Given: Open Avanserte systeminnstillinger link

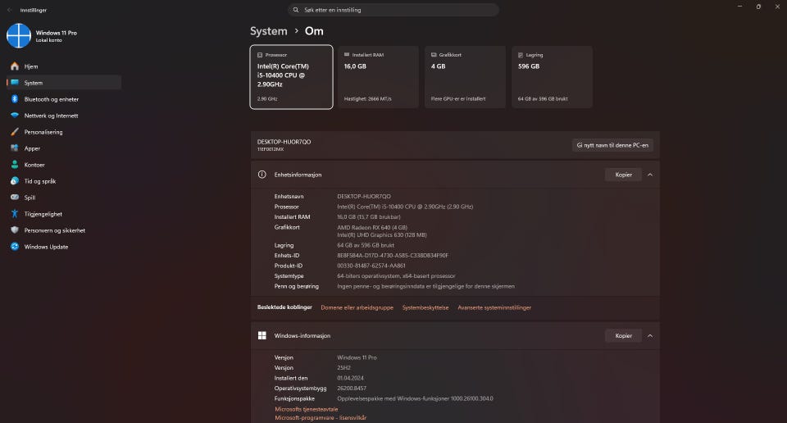Looking at the screenshot, I should 494,307.
